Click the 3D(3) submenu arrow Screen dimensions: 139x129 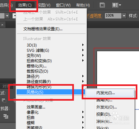coord(83,45)
